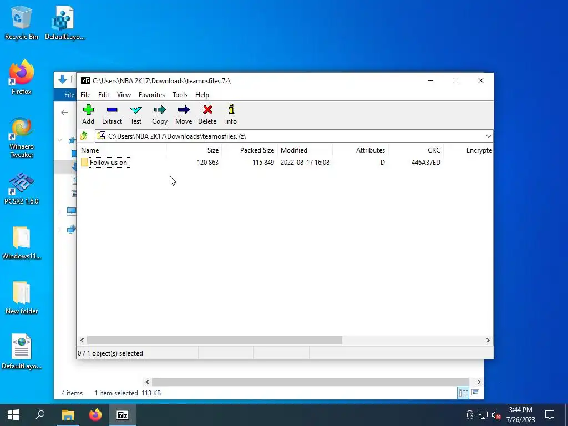
Task: Select the Firefox desktop shortcut
Action: (x=22, y=78)
